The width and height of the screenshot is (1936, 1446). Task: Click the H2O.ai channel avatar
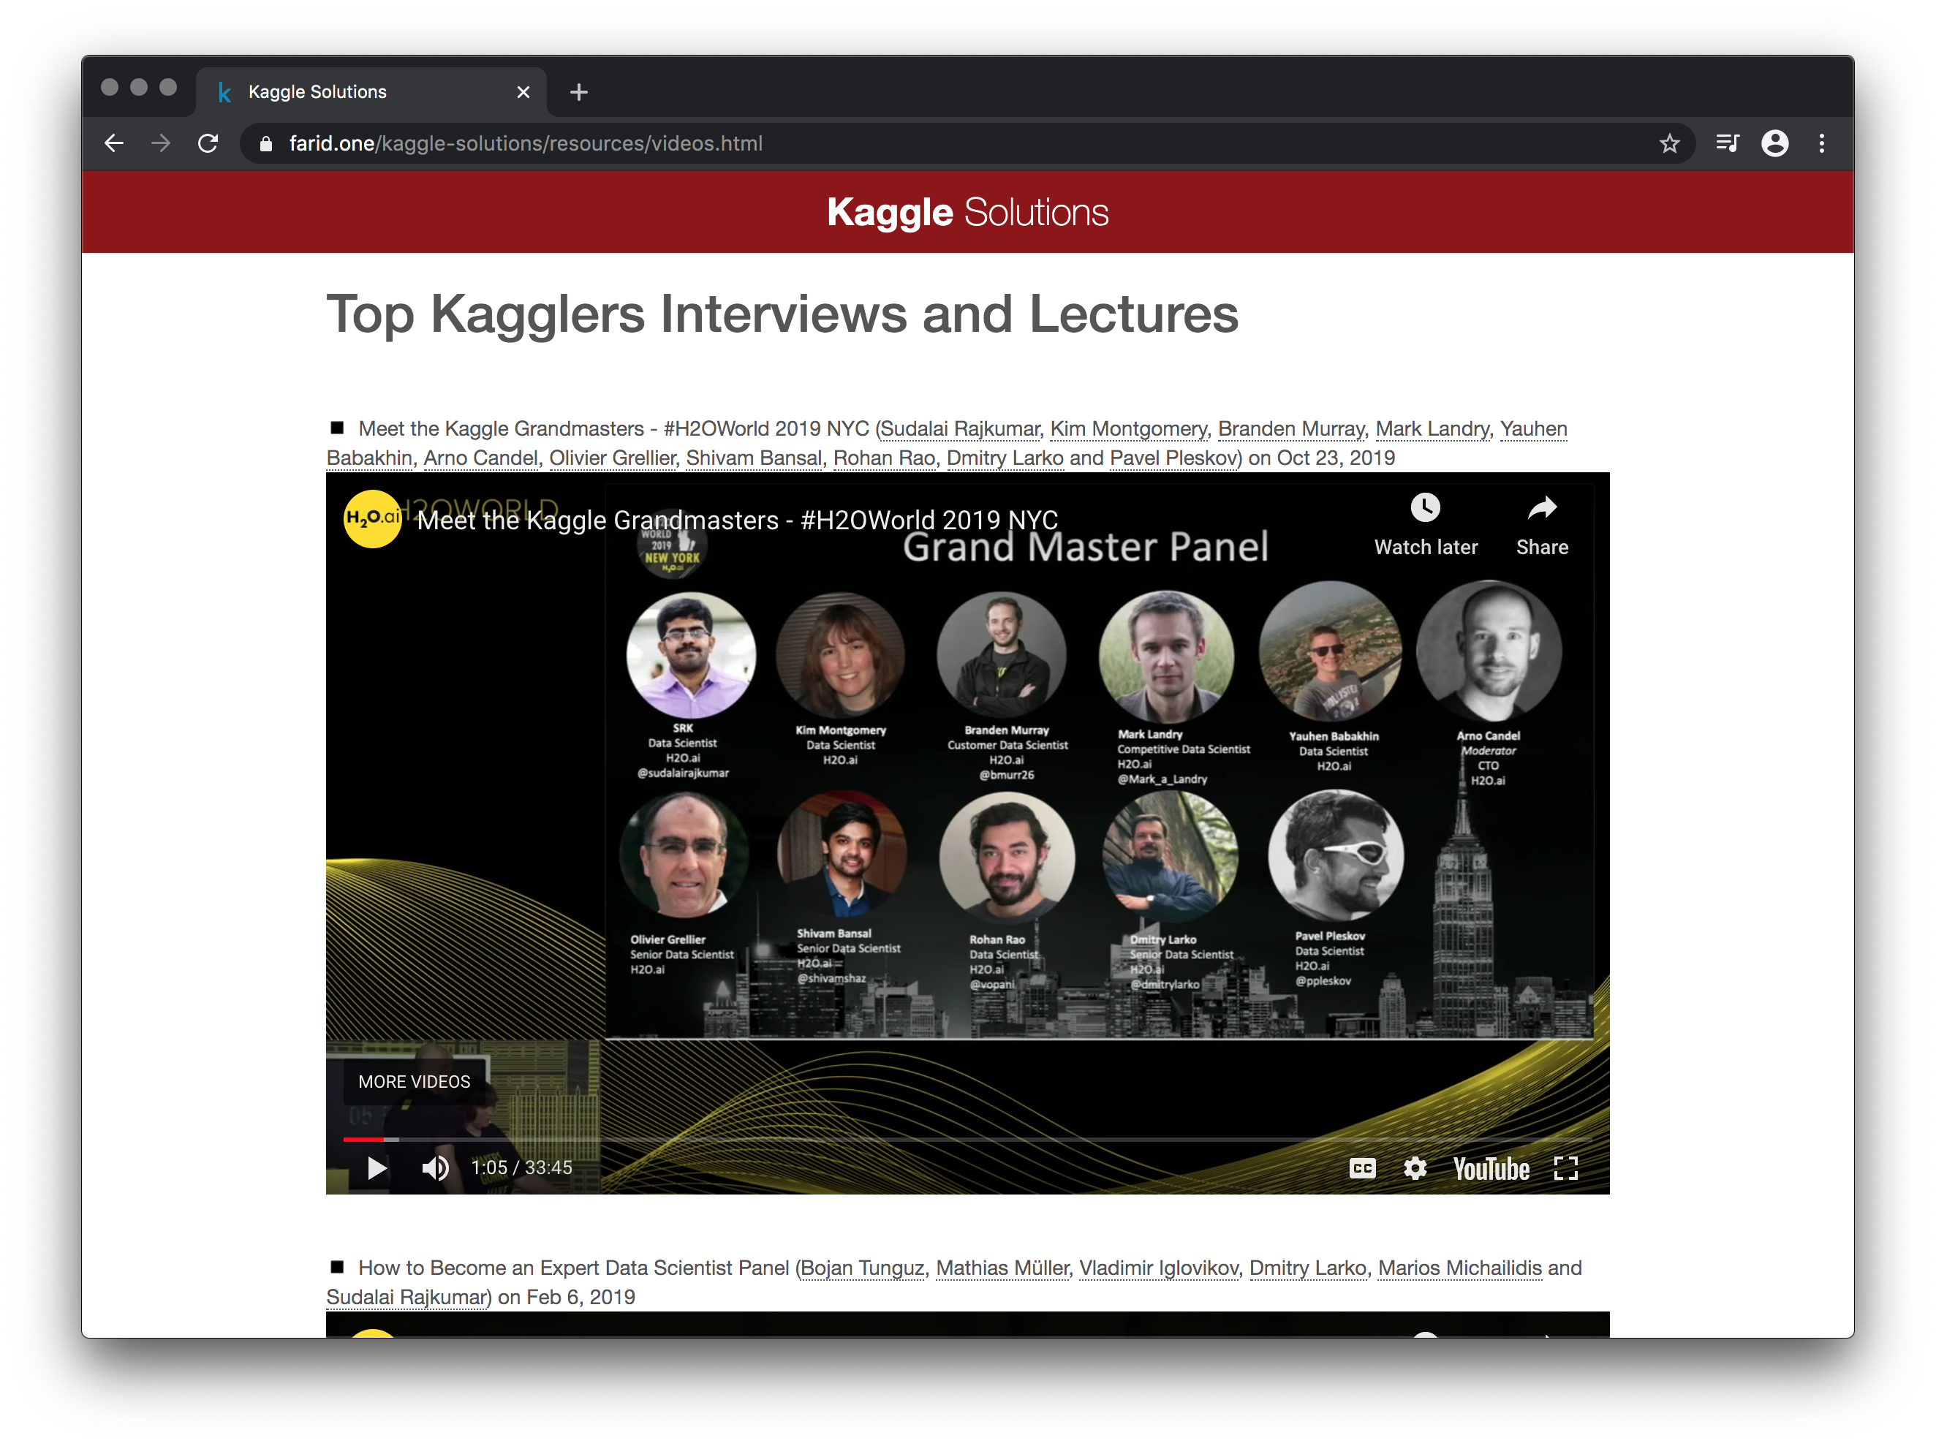click(372, 518)
